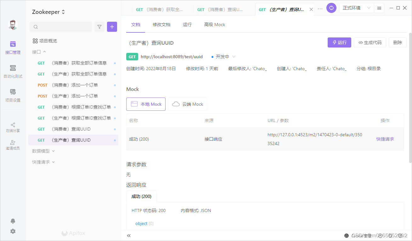Collapse sidebar with double-chevron icon
Screen dimensions: 412x241
click(129, 235)
